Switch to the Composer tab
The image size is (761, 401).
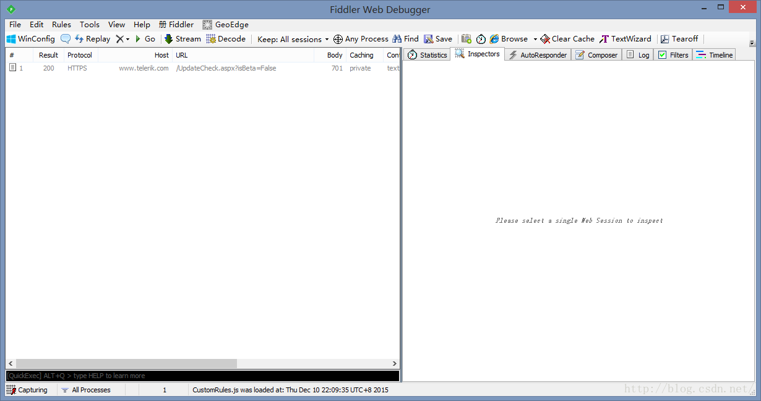tap(596, 55)
